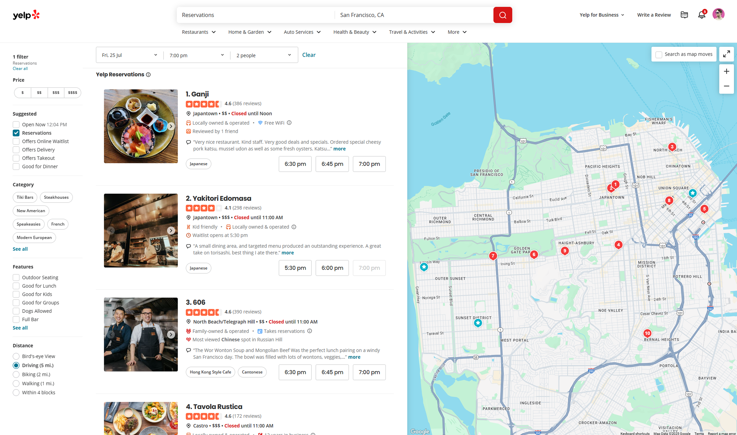Select map pin number 7
This screenshot has width=737, height=435.
493,256
